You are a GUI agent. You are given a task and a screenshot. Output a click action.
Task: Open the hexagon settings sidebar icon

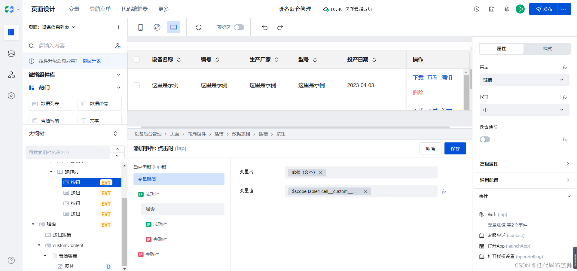coord(11,96)
